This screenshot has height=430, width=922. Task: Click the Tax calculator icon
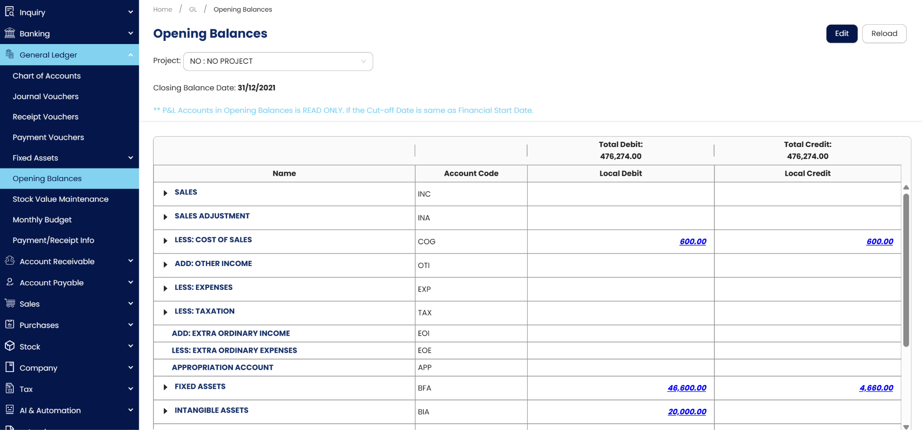pyautogui.click(x=9, y=389)
